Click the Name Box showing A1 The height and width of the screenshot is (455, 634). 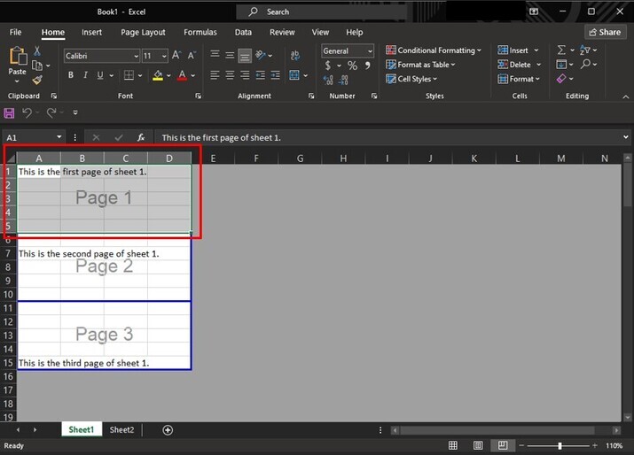coord(29,138)
